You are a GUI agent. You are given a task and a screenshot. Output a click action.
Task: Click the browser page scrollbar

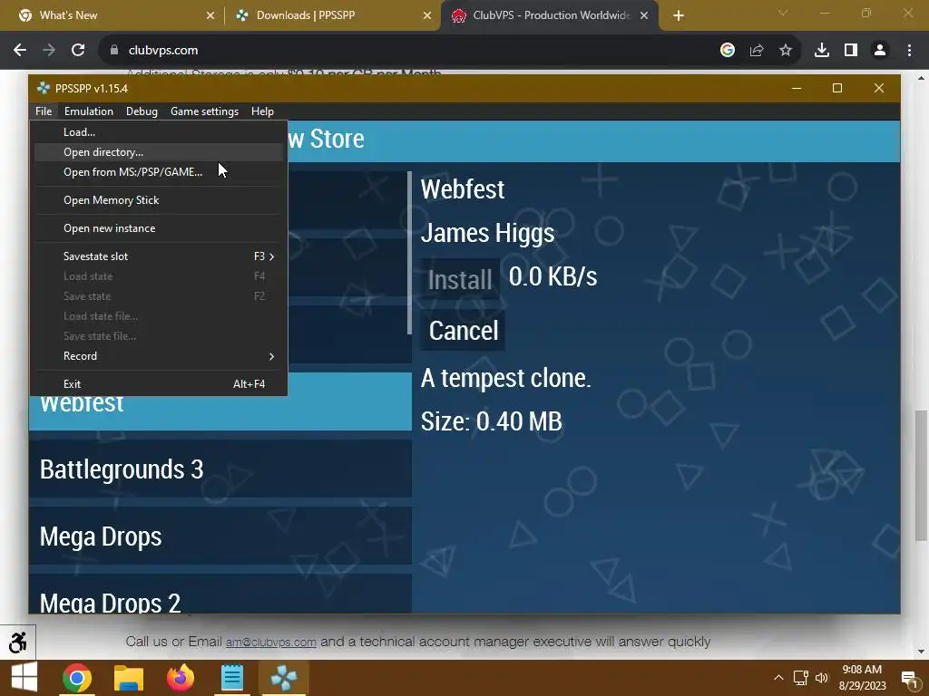pos(921,475)
